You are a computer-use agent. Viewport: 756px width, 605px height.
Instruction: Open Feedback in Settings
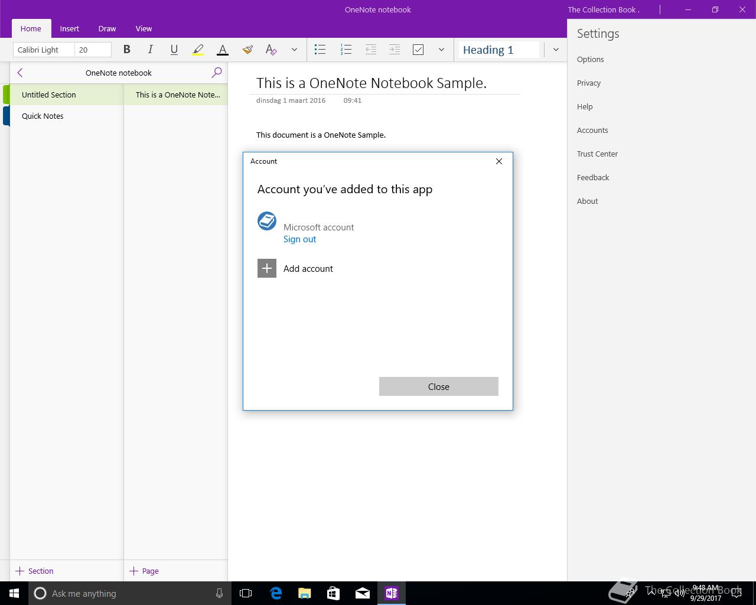(593, 177)
